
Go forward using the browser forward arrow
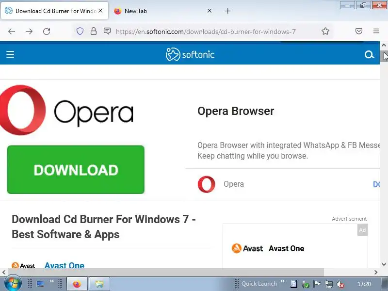click(29, 32)
